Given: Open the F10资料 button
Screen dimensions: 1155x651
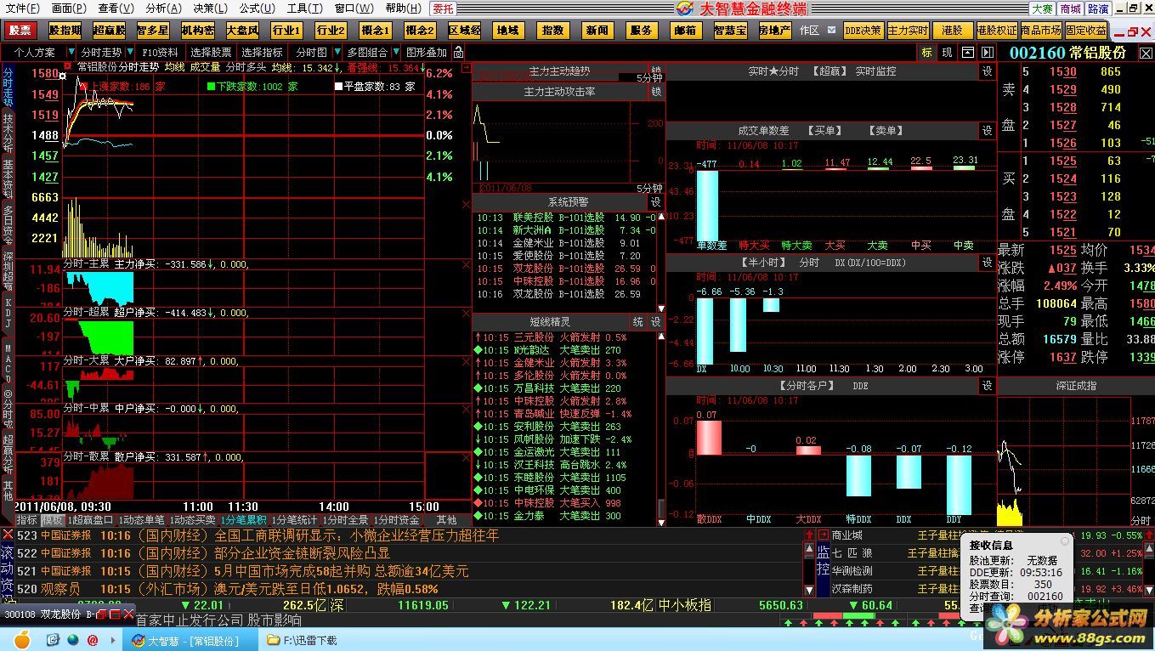Looking at the screenshot, I should click(x=160, y=53).
